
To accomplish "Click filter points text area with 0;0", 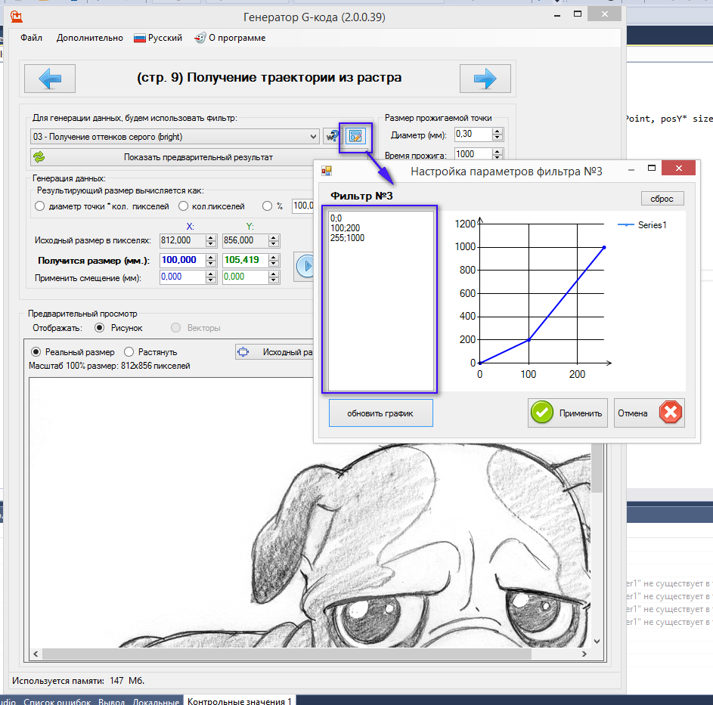I will click(x=380, y=301).
